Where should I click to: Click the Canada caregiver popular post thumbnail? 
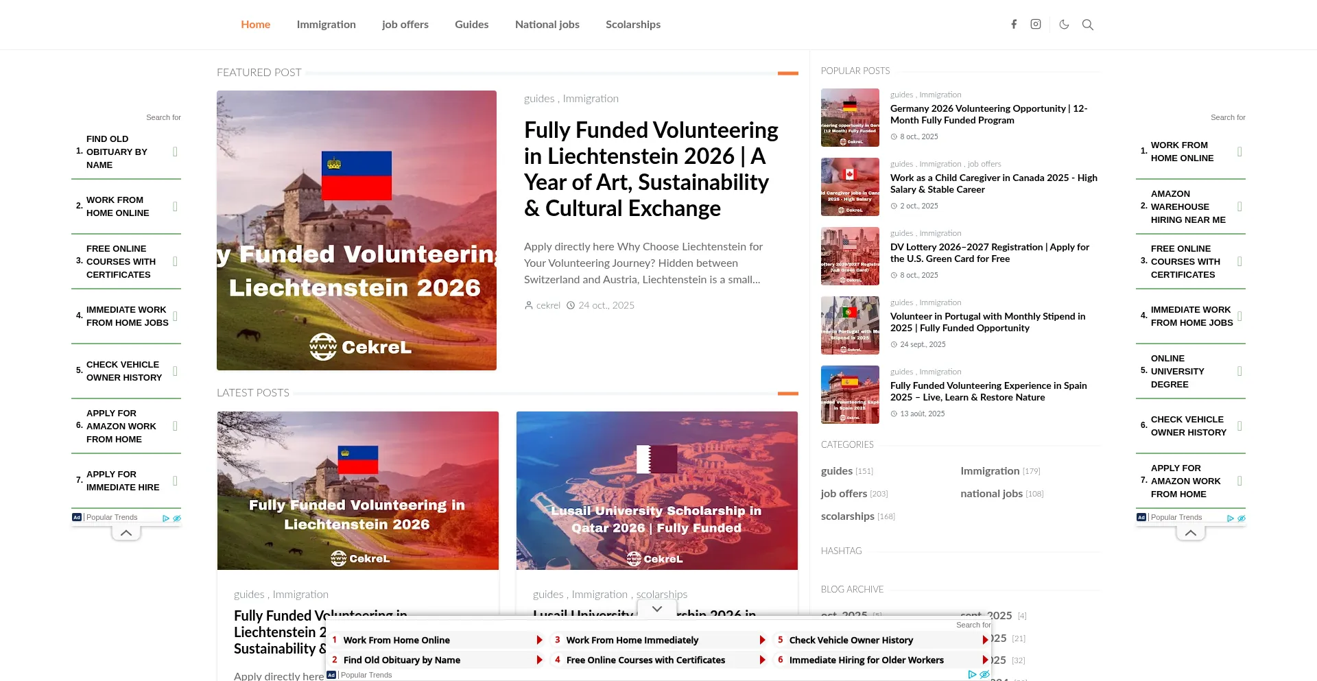(850, 187)
